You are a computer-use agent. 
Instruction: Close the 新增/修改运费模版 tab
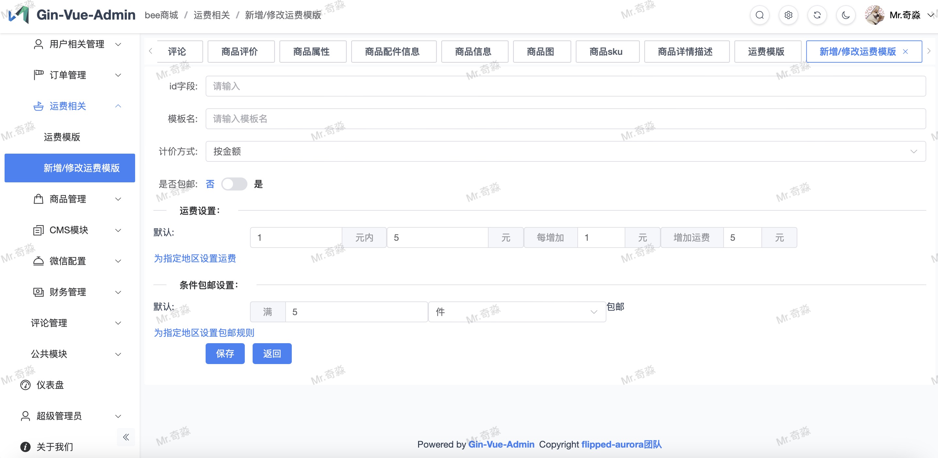point(905,52)
